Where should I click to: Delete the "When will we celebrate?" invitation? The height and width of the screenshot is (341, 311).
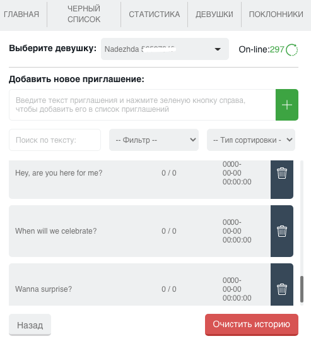[282, 231]
